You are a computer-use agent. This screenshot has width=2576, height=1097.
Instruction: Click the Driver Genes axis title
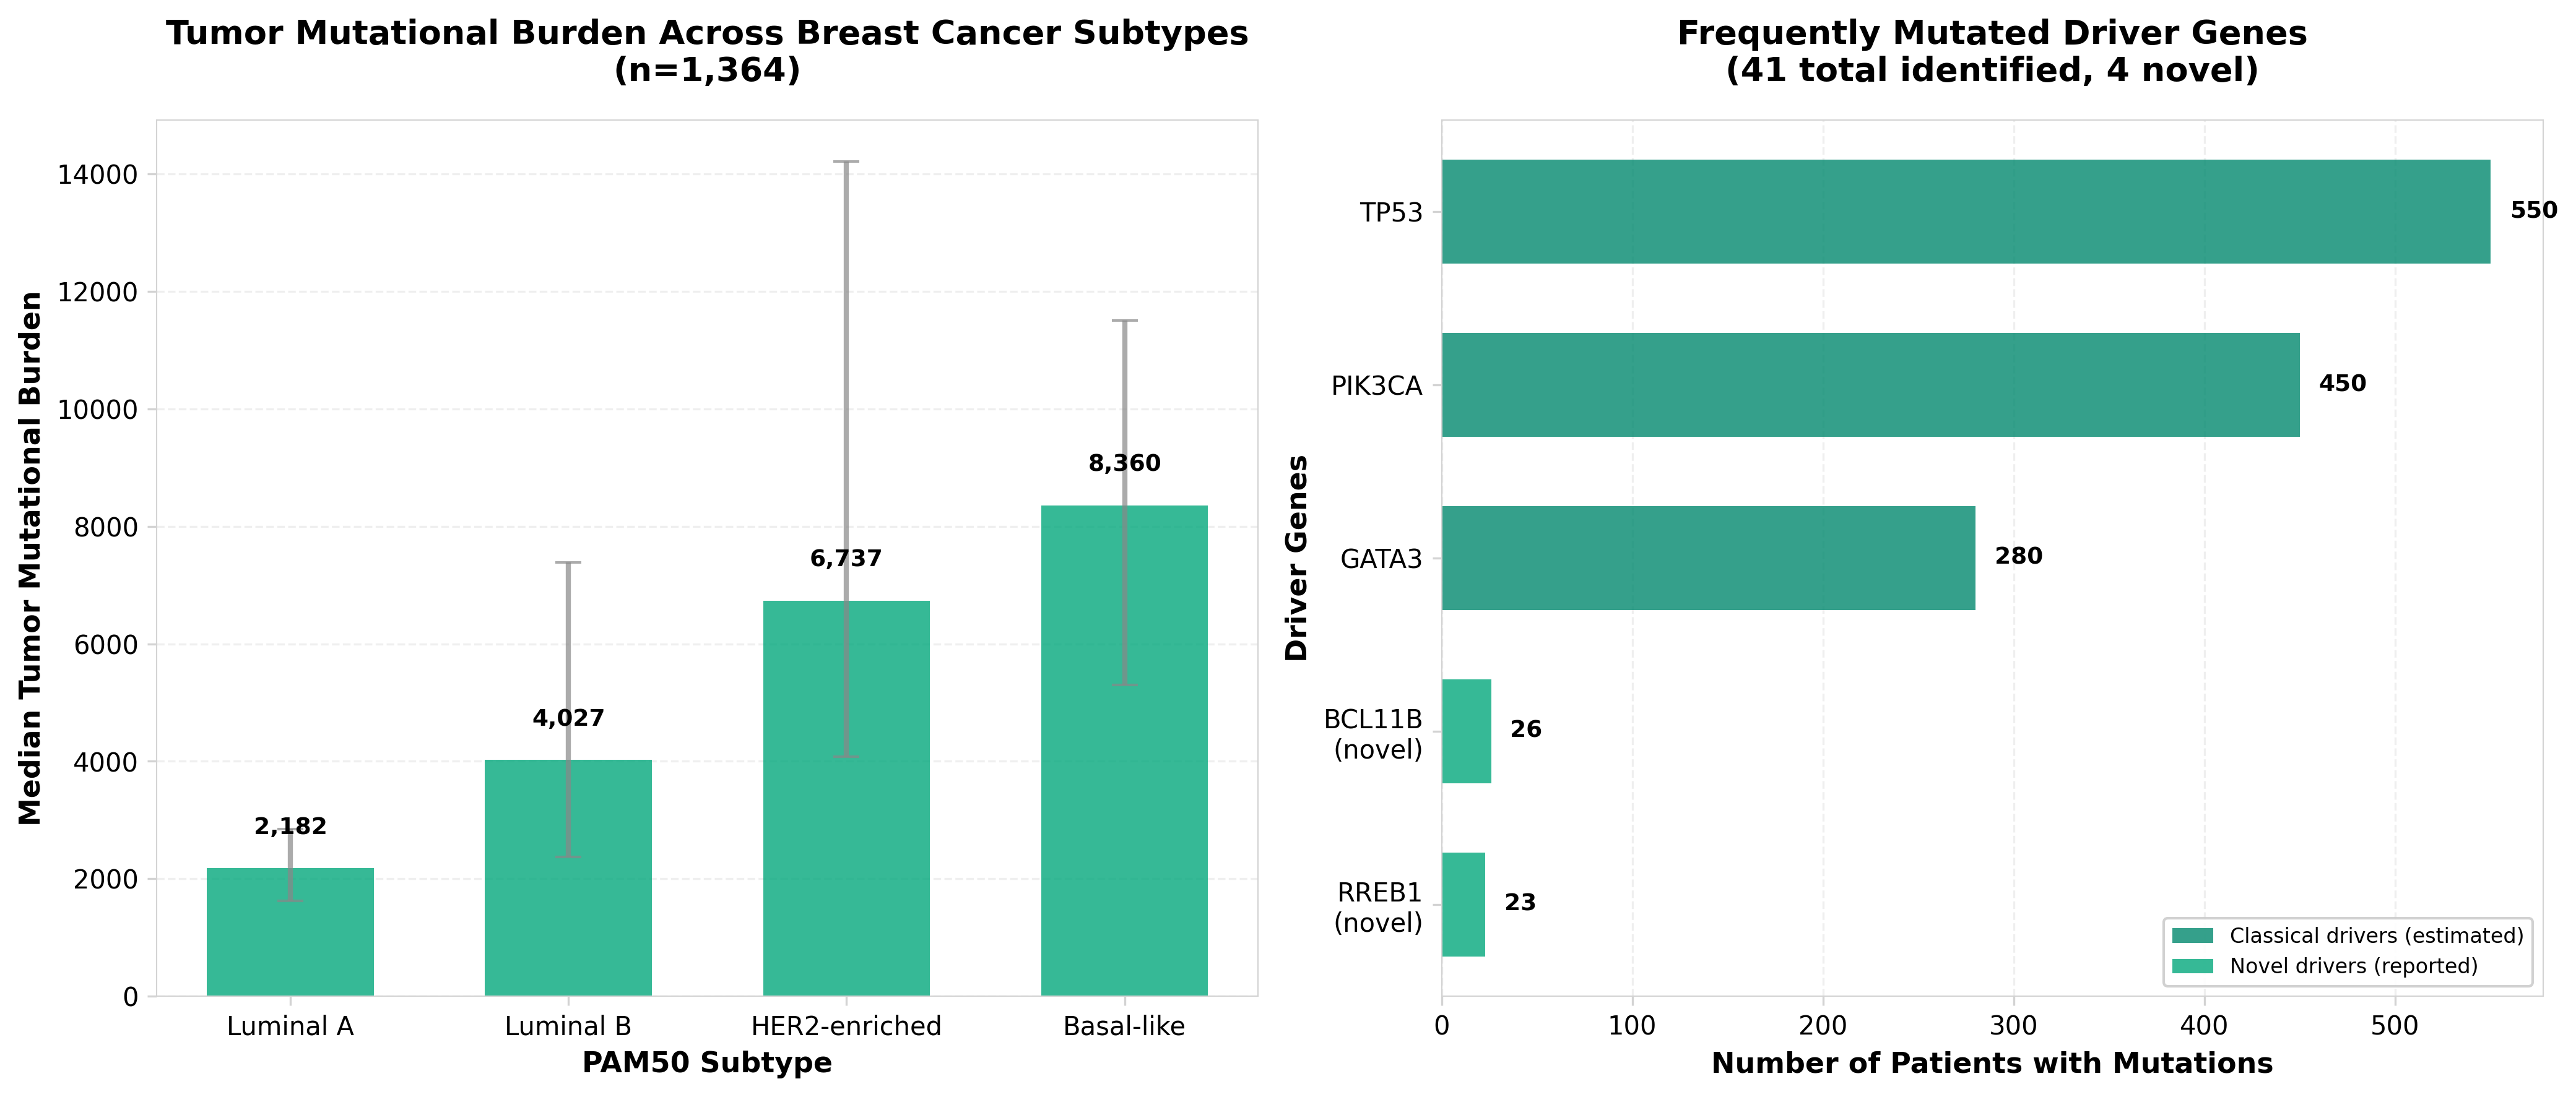click(1297, 557)
